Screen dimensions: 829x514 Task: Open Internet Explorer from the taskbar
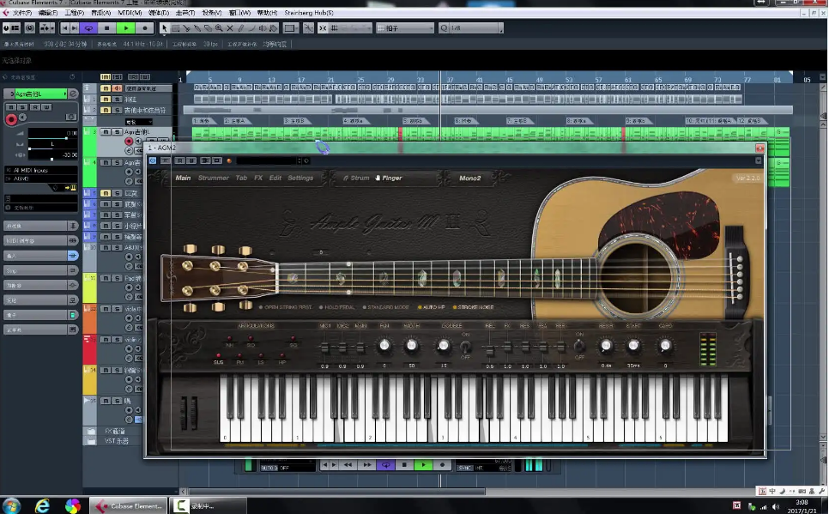42,505
